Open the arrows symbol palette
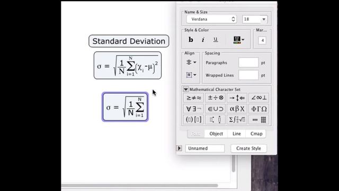 point(237,98)
